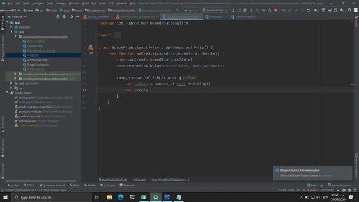This screenshot has height=202, width=359.
Task: Open the Version Control tool window
Action: [x=52, y=185]
